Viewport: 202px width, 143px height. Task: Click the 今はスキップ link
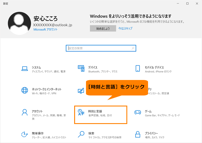click(125, 28)
